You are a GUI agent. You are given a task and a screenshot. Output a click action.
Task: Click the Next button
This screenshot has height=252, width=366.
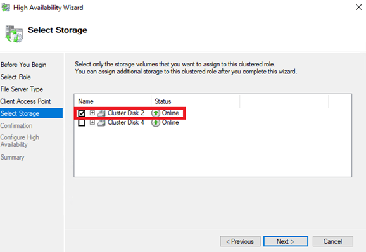point(286,241)
